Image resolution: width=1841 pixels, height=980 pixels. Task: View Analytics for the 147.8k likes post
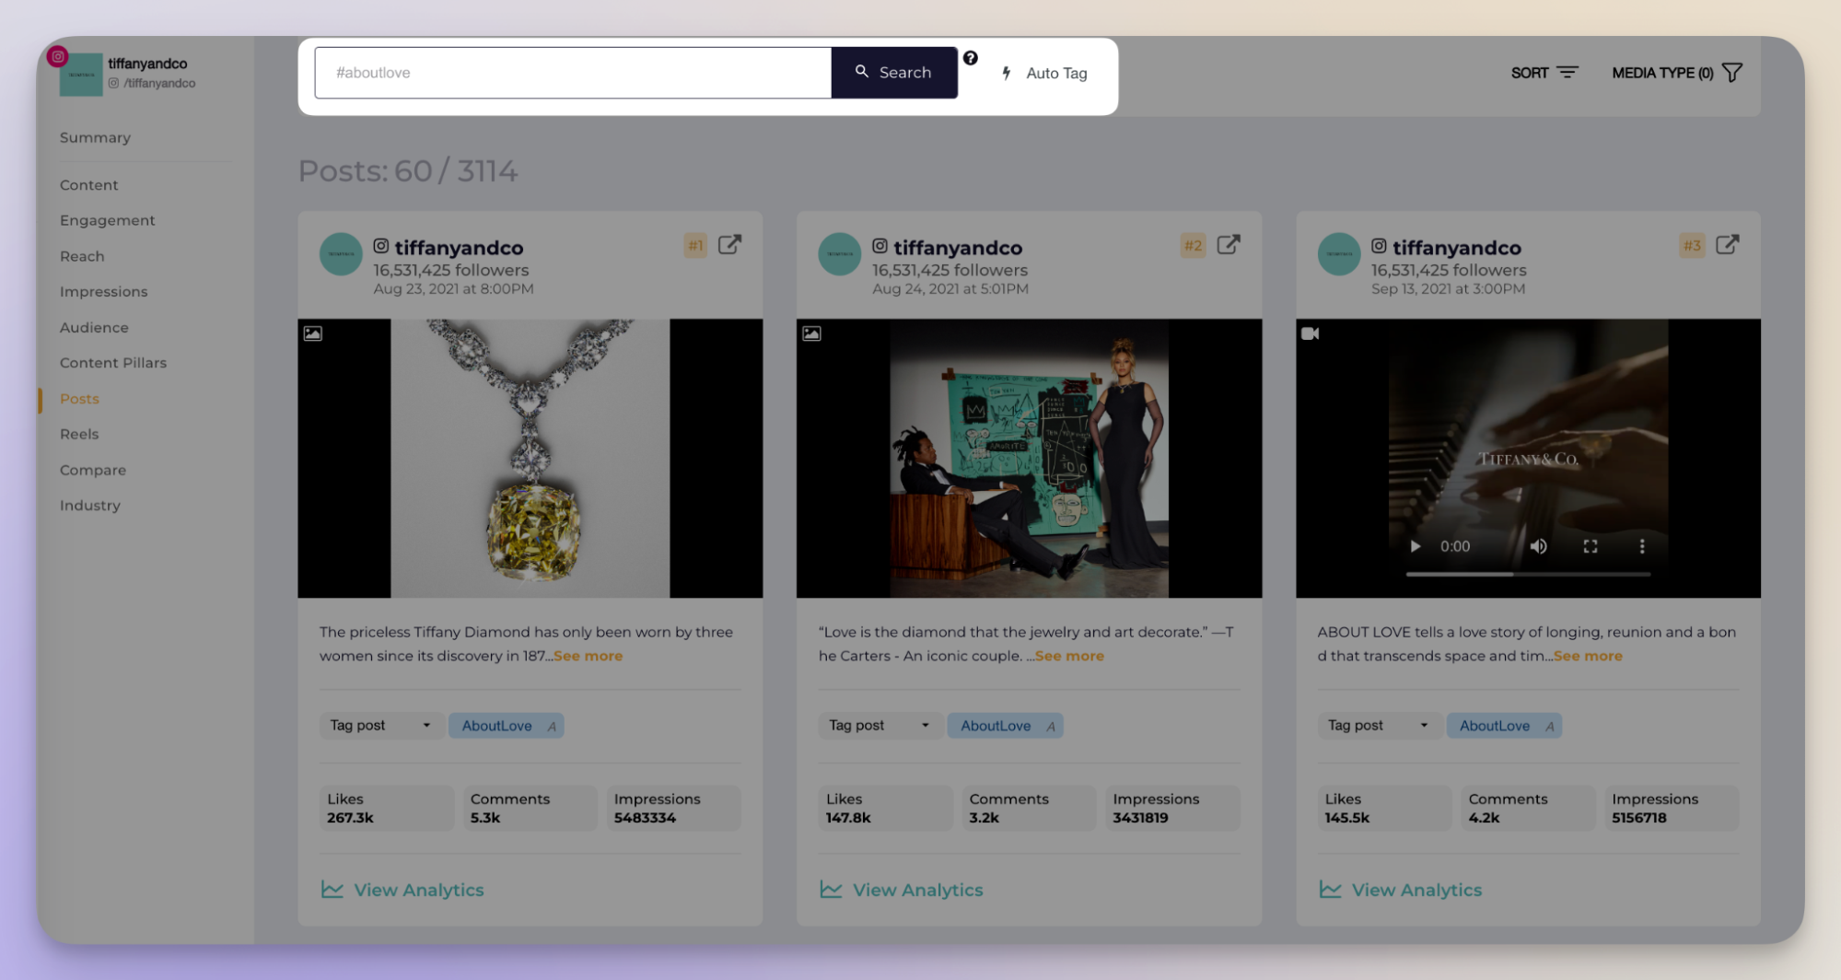click(x=902, y=890)
